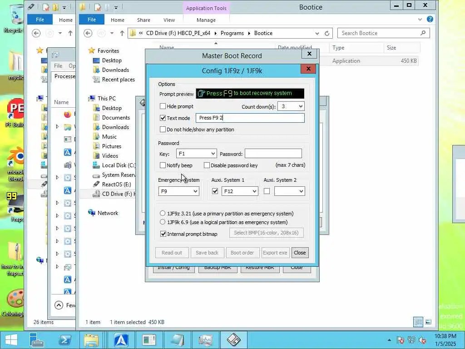Select the Application Tools contextual tab

207,8
